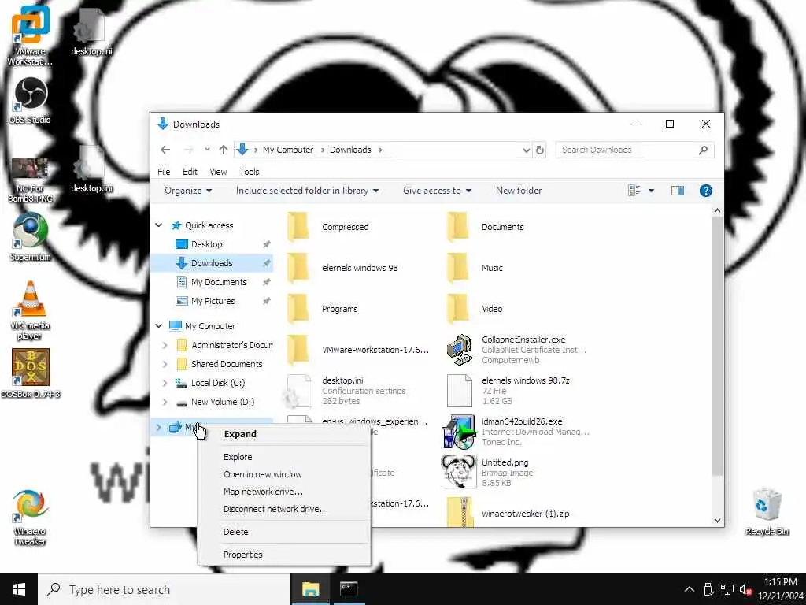Image resolution: width=806 pixels, height=605 pixels.
Task: Open the View menu
Action: [x=218, y=172]
